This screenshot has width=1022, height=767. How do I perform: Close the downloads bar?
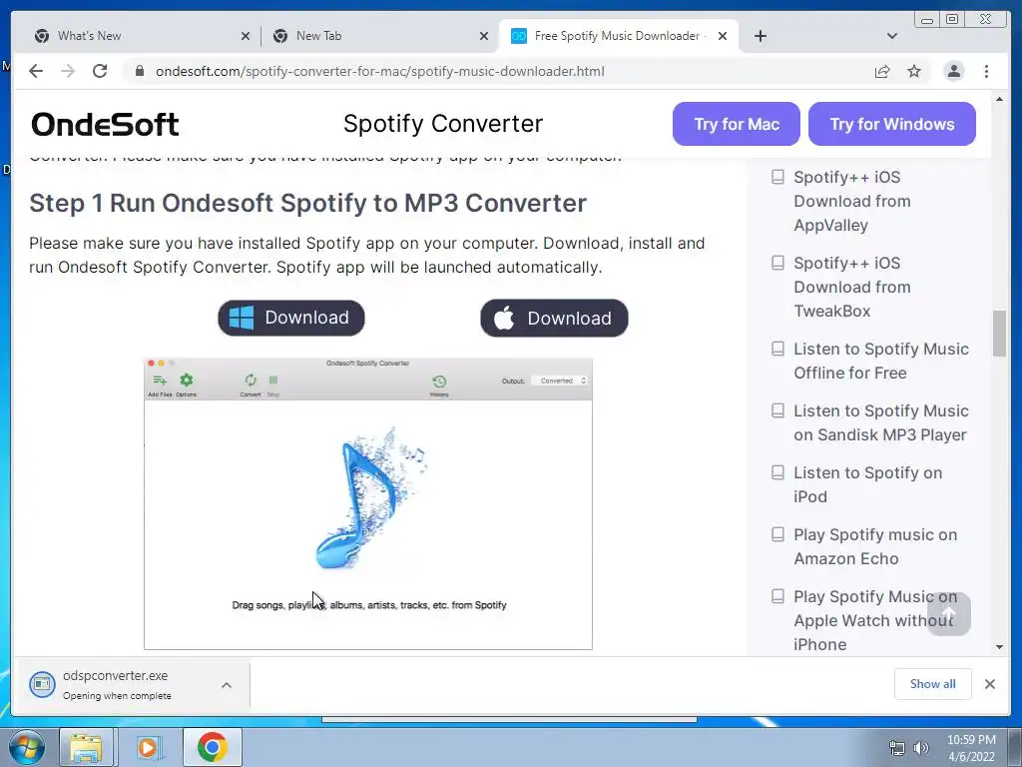coord(989,683)
